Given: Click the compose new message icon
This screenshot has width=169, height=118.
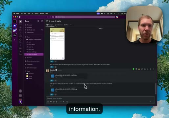Looking at the screenshot, I should [42, 21].
